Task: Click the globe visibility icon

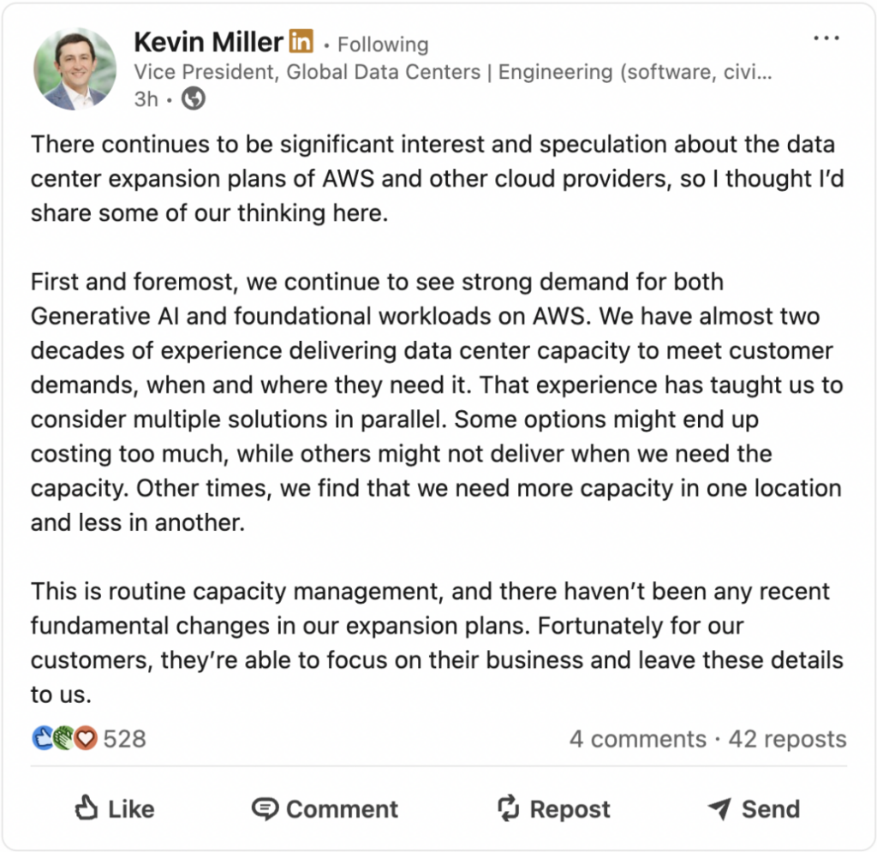Action: click(x=194, y=99)
